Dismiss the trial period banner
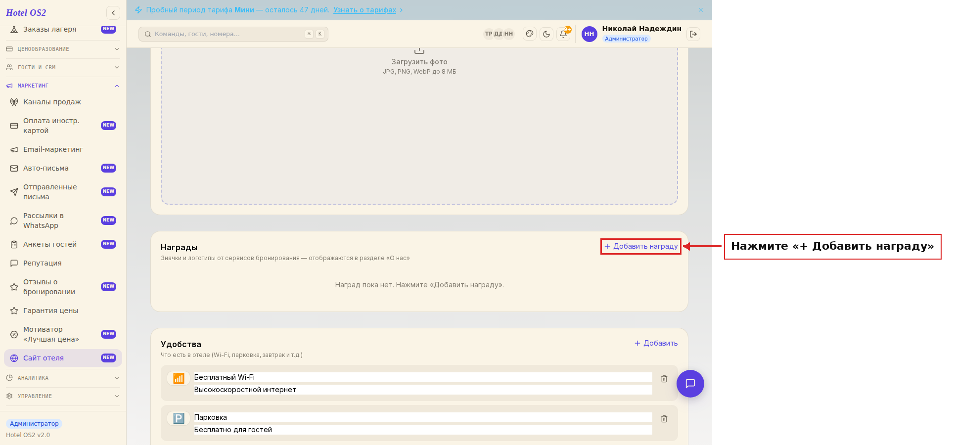Viewport: 953px width, 445px height. pos(701,10)
